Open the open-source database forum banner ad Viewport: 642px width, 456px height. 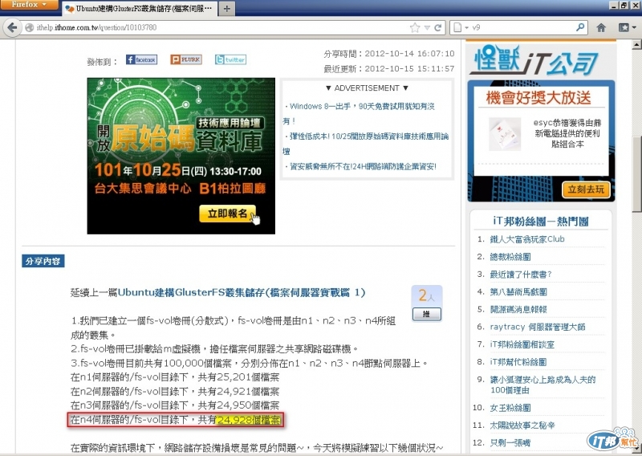[181, 156]
